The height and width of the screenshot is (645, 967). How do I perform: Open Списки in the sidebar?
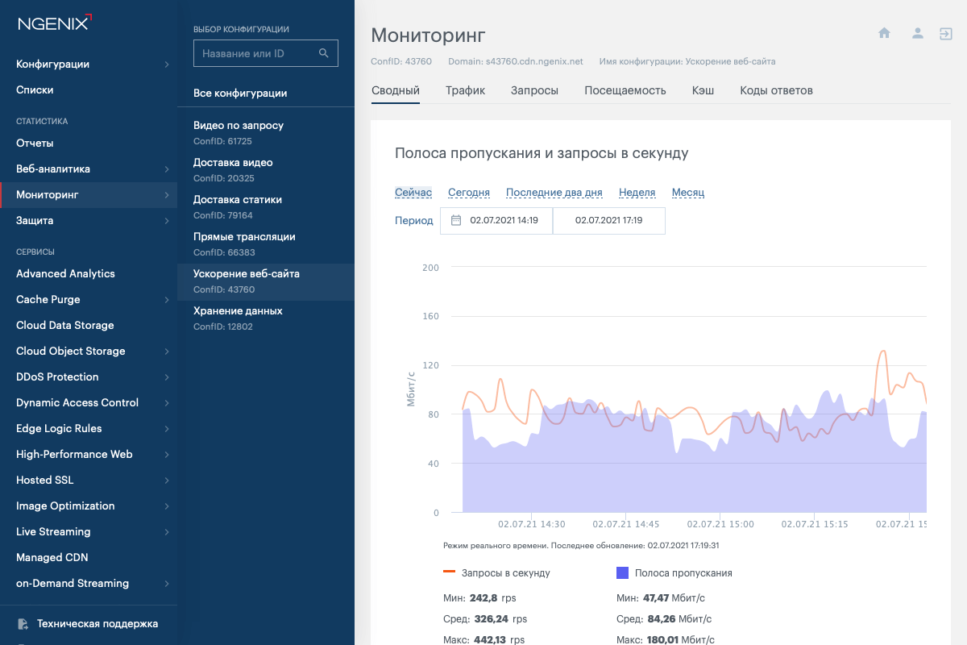click(x=35, y=90)
